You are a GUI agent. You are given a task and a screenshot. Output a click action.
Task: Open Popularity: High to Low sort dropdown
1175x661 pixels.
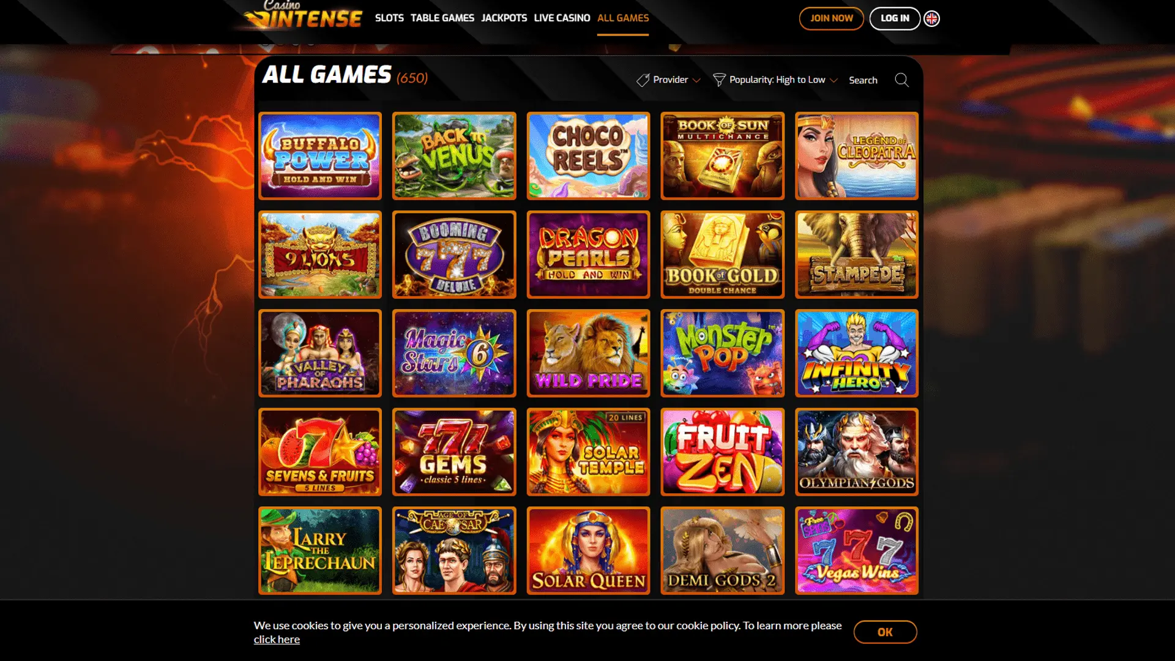coord(775,80)
